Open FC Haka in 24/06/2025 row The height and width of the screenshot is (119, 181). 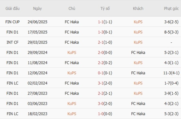(x=72, y=22)
